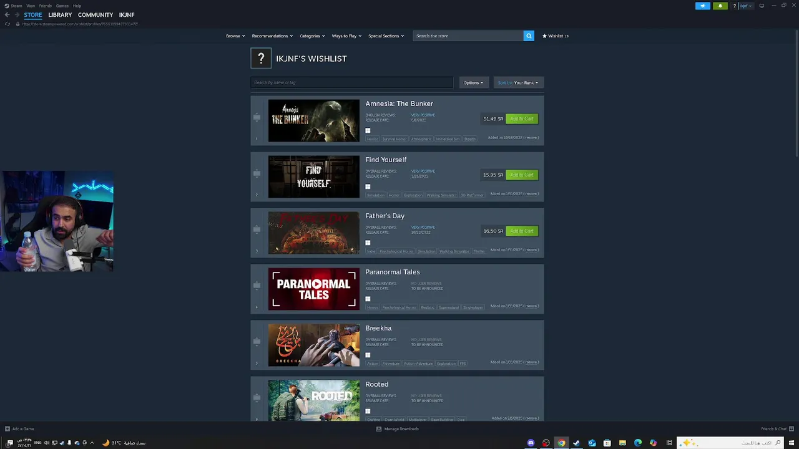This screenshot has height=449, width=799.
Task: Grab the drag handle for Father's Day
Action: pyautogui.click(x=257, y=229)
